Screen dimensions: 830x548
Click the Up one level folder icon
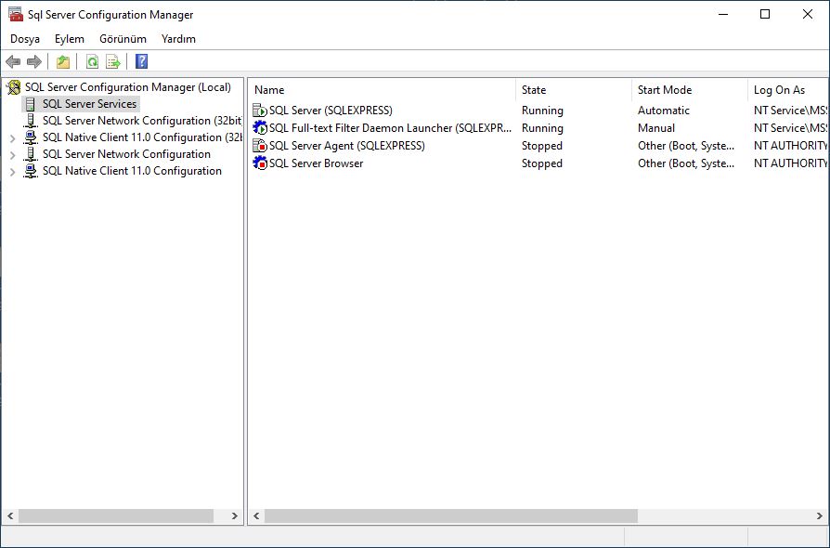[63, 62]
